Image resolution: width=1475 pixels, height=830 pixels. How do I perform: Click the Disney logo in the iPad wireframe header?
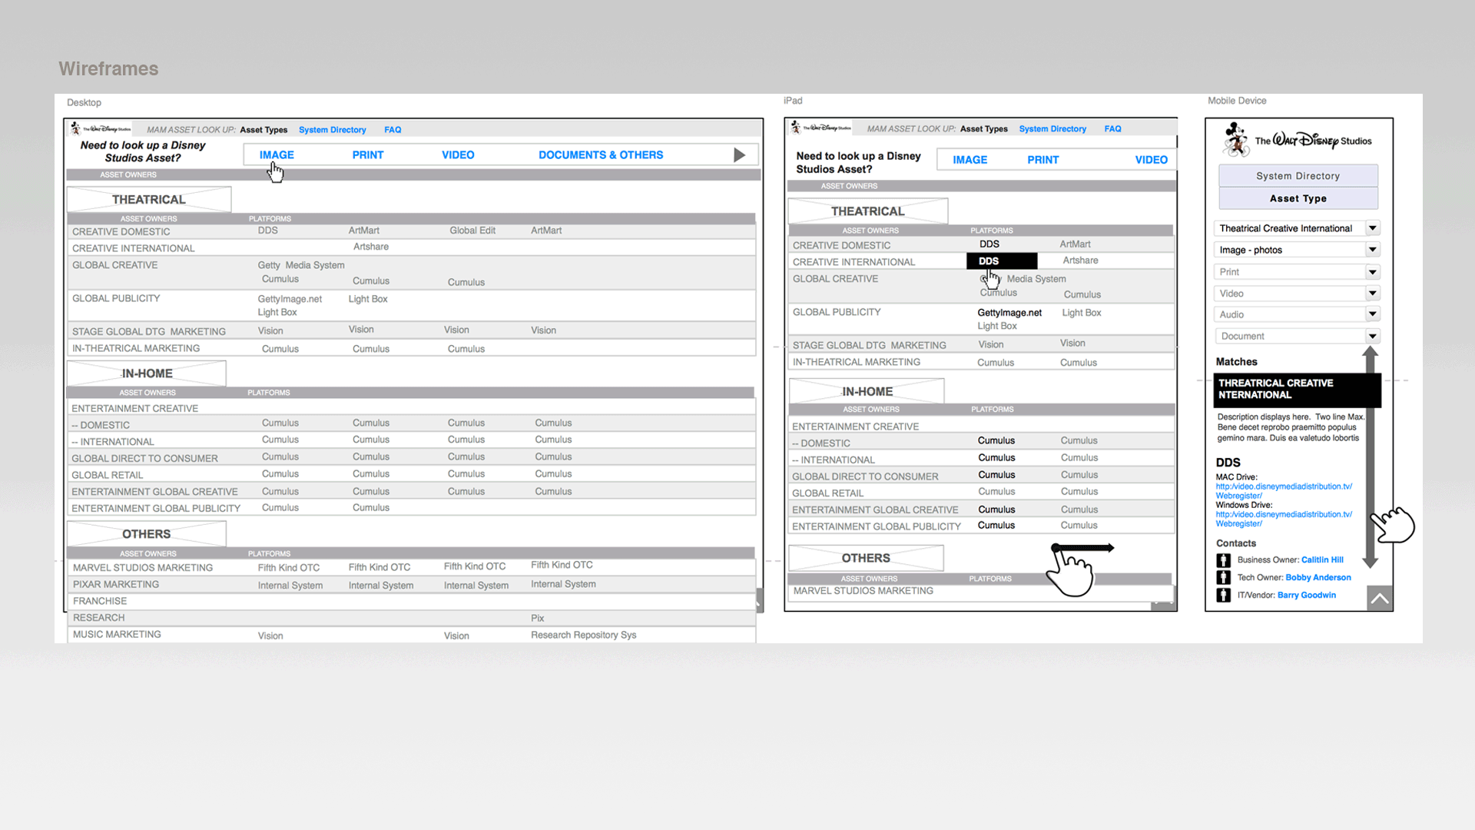[x=821, y=128]
